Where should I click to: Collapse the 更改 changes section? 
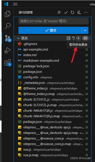[18, 38]
